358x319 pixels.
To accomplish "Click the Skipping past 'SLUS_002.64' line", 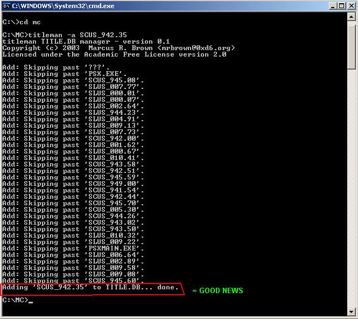I will (73, 106).
